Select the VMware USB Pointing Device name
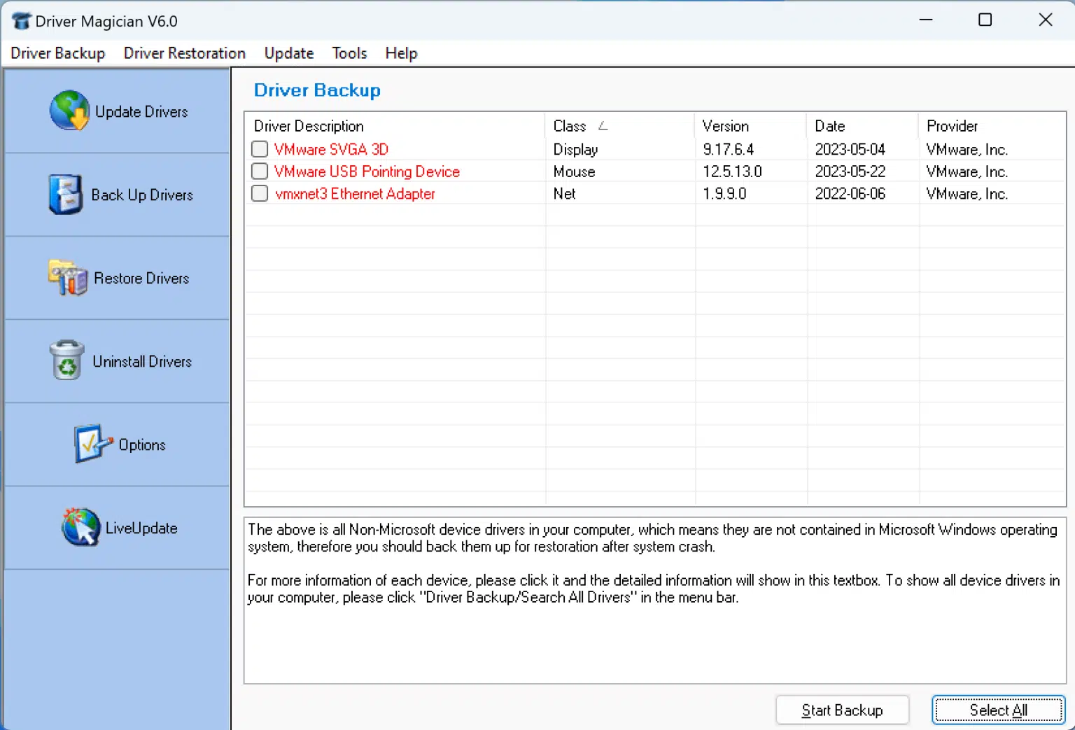Image resolution: width=1075 pixels, height=730 pixels. coord(367,171)
